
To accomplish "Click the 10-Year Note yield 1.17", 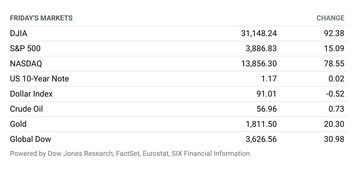I will [x=269, y=79].
